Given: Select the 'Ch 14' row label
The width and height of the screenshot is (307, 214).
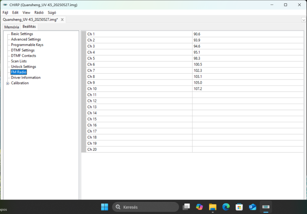Looking at the screenshot, I should point(92,113).
